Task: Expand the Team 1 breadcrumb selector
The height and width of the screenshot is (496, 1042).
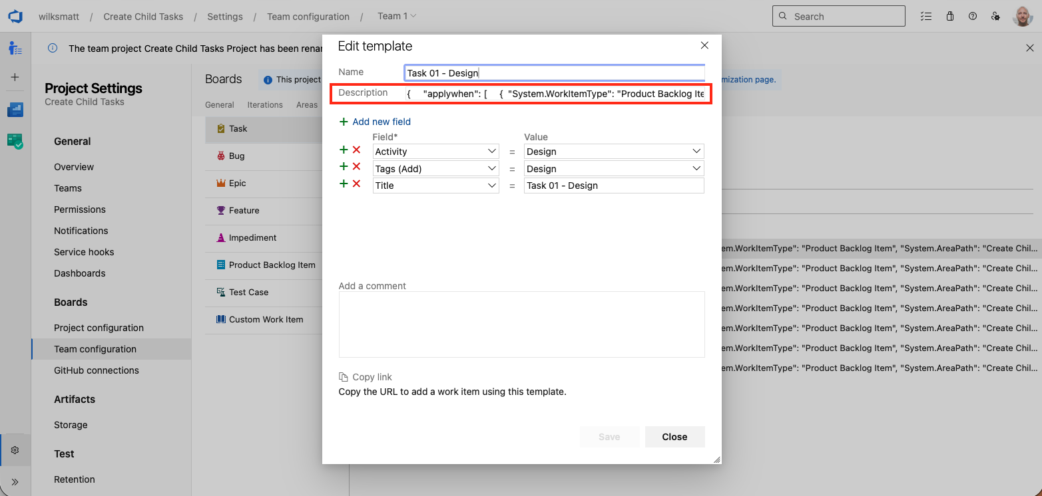Action: 397,16
